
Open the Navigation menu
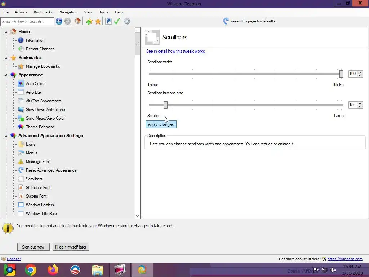point(68,12)
